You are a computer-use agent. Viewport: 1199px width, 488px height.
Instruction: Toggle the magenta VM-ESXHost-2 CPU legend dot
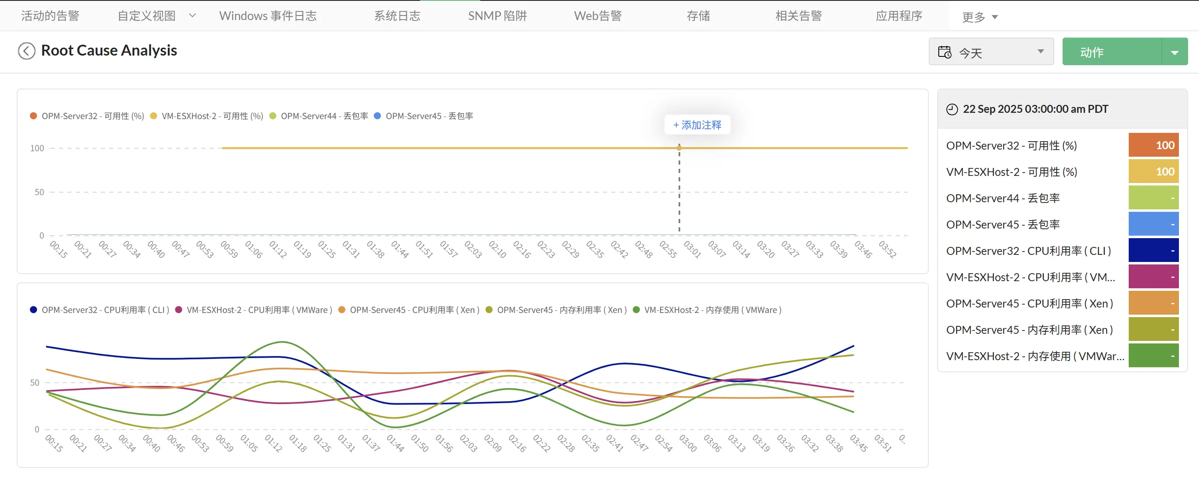(x=178, y=310)
